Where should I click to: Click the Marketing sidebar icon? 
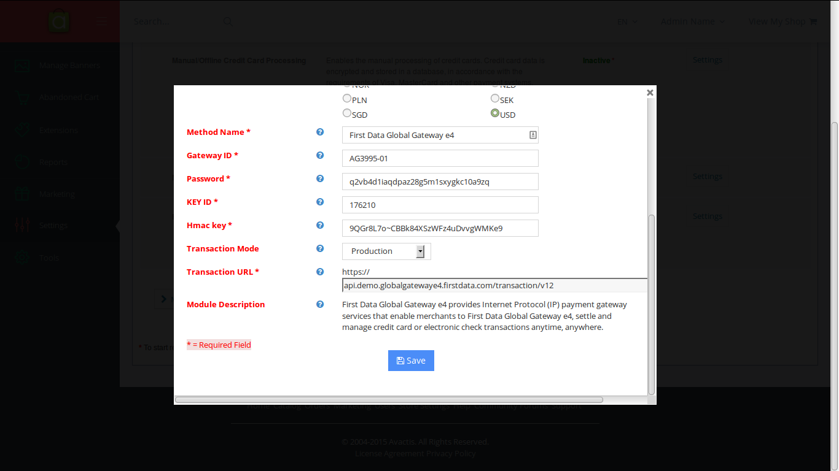click(x=22, y=194)
